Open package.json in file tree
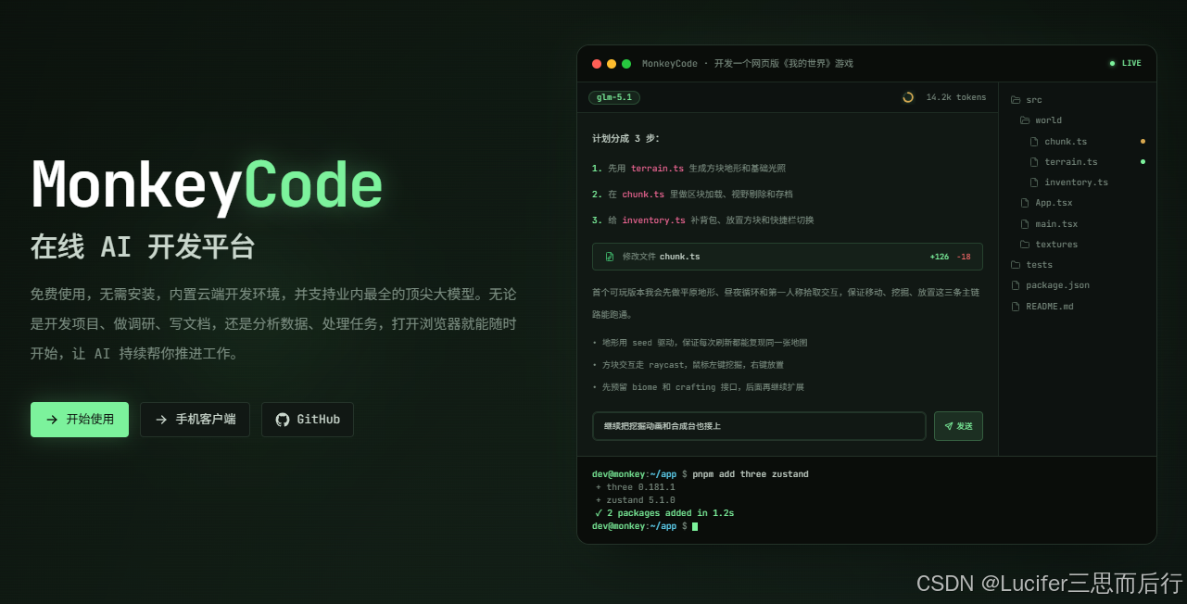The image size is (1187, 604). [x=1057, y=285]
